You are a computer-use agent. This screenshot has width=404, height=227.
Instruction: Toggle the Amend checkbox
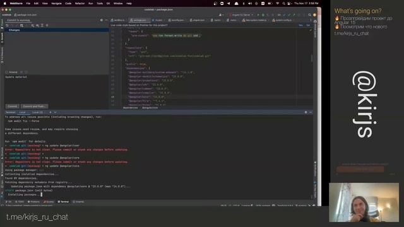7,72
